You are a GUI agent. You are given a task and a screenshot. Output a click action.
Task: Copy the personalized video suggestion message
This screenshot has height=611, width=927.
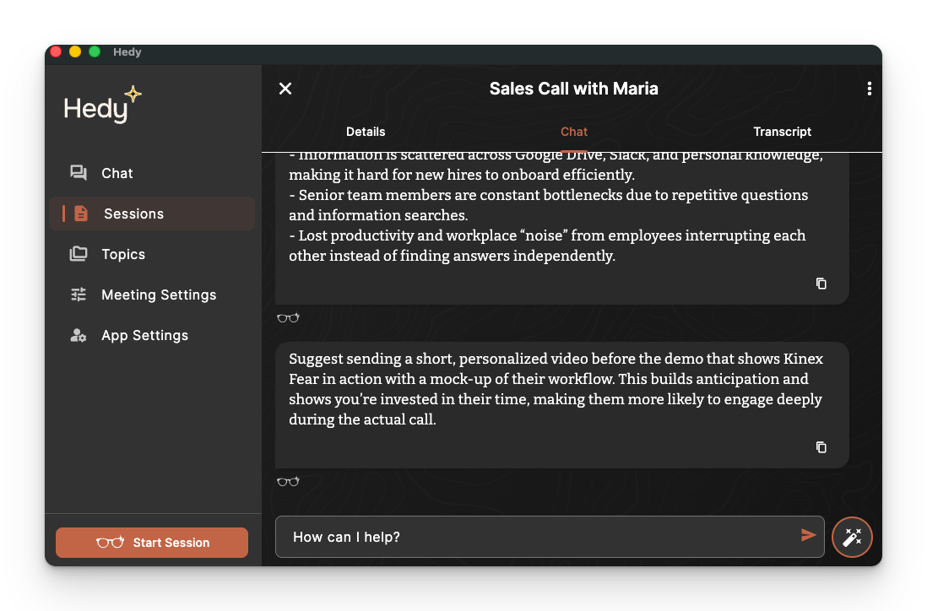click(x=821, y=447)
